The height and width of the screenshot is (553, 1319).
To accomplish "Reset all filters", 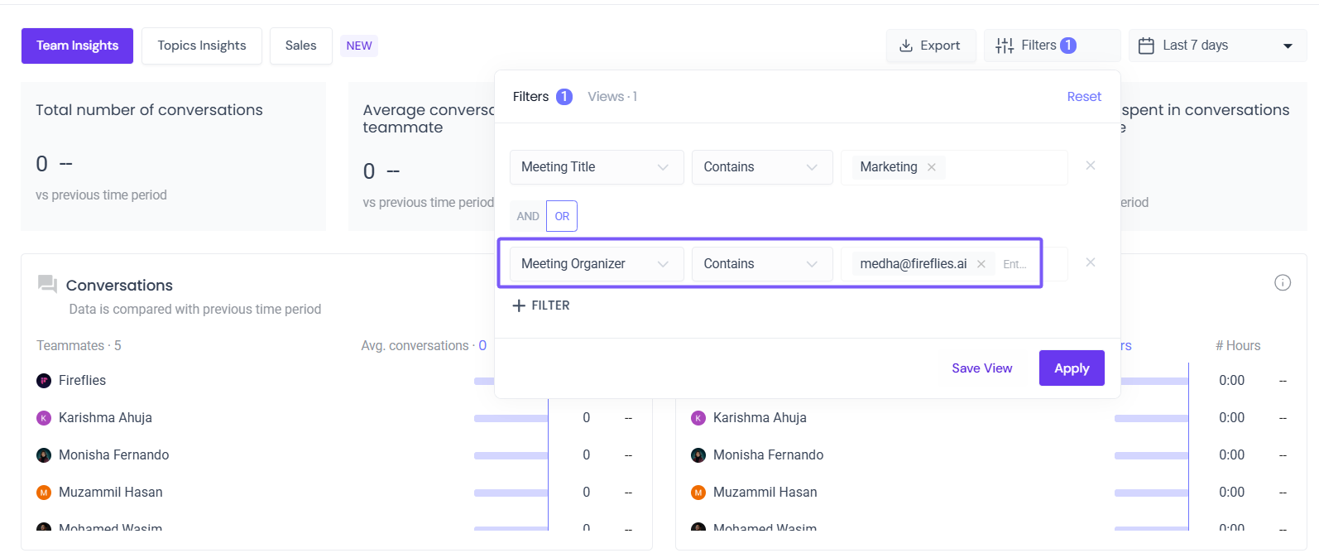I will pyautogui.click(x=1084, y=97).
